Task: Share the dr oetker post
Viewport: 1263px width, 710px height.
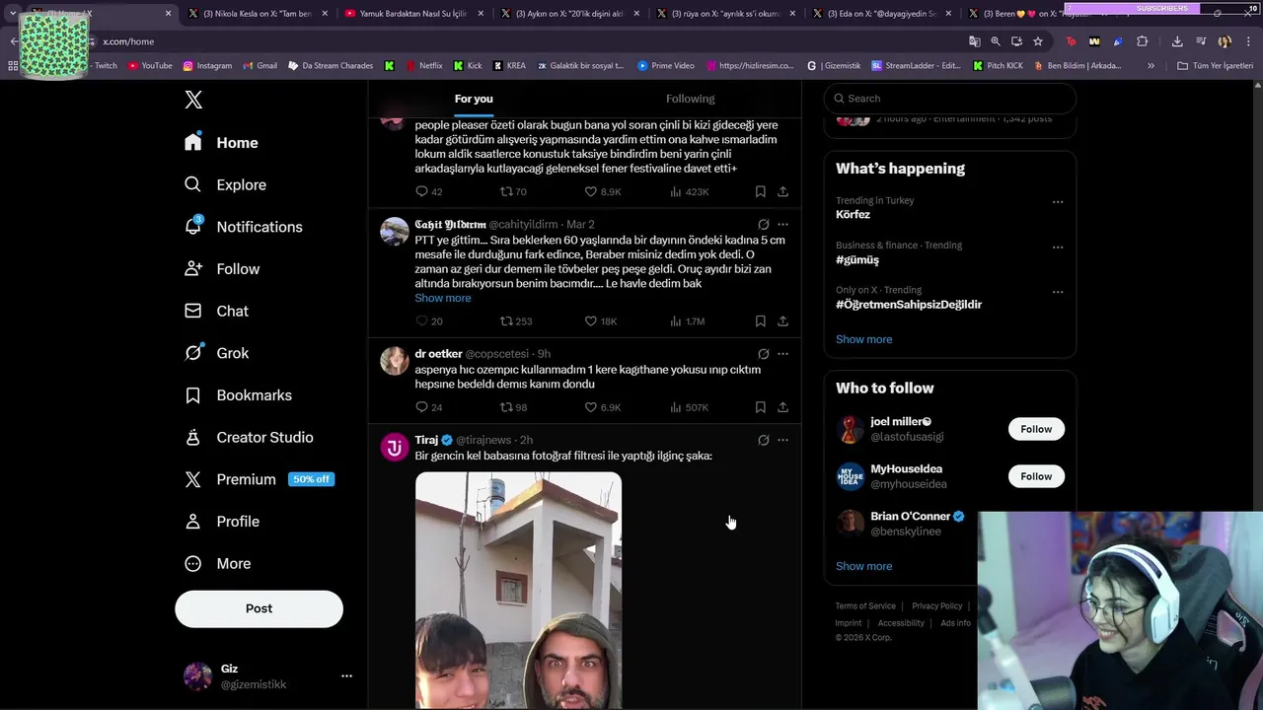Action: tap(782, 407)
